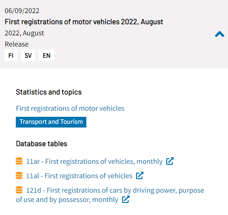Open the EN language release
The width and height of the screenshot is (228, 215).
point(46,55)
